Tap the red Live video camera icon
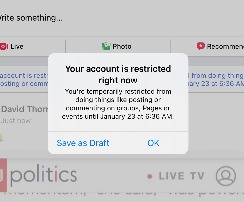The height and width of the screenshot is (202, 244). click(4, 46)
